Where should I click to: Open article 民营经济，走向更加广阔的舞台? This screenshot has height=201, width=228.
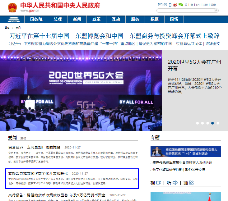click(34, 147)
